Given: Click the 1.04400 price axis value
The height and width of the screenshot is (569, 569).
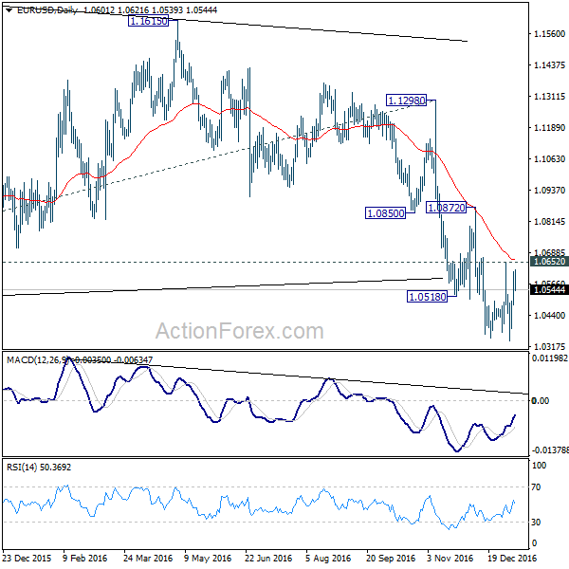Looking at the screenshot, I should click(549, 315).
